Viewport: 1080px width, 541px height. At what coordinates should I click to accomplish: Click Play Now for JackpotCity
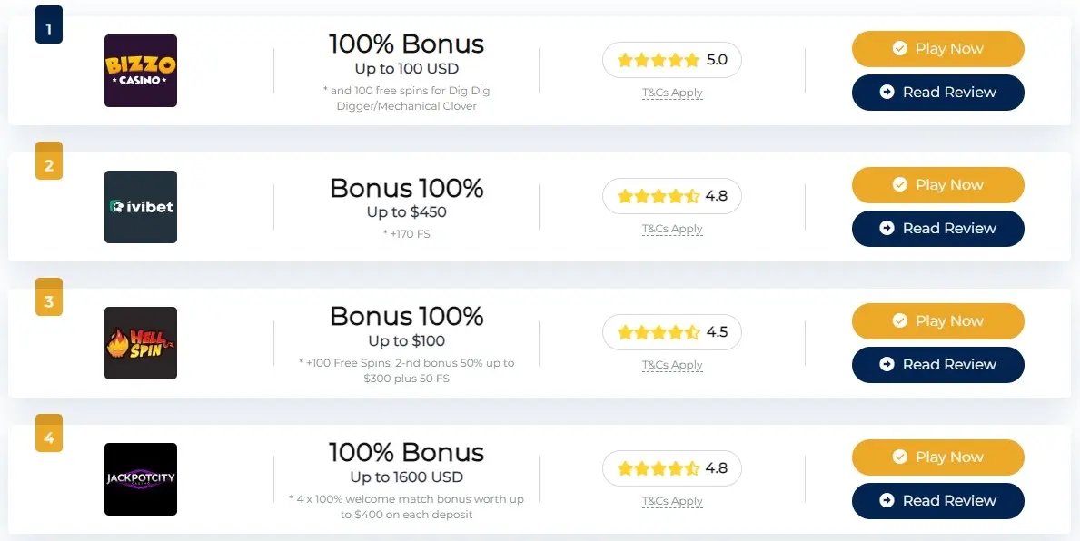[937, 457]
